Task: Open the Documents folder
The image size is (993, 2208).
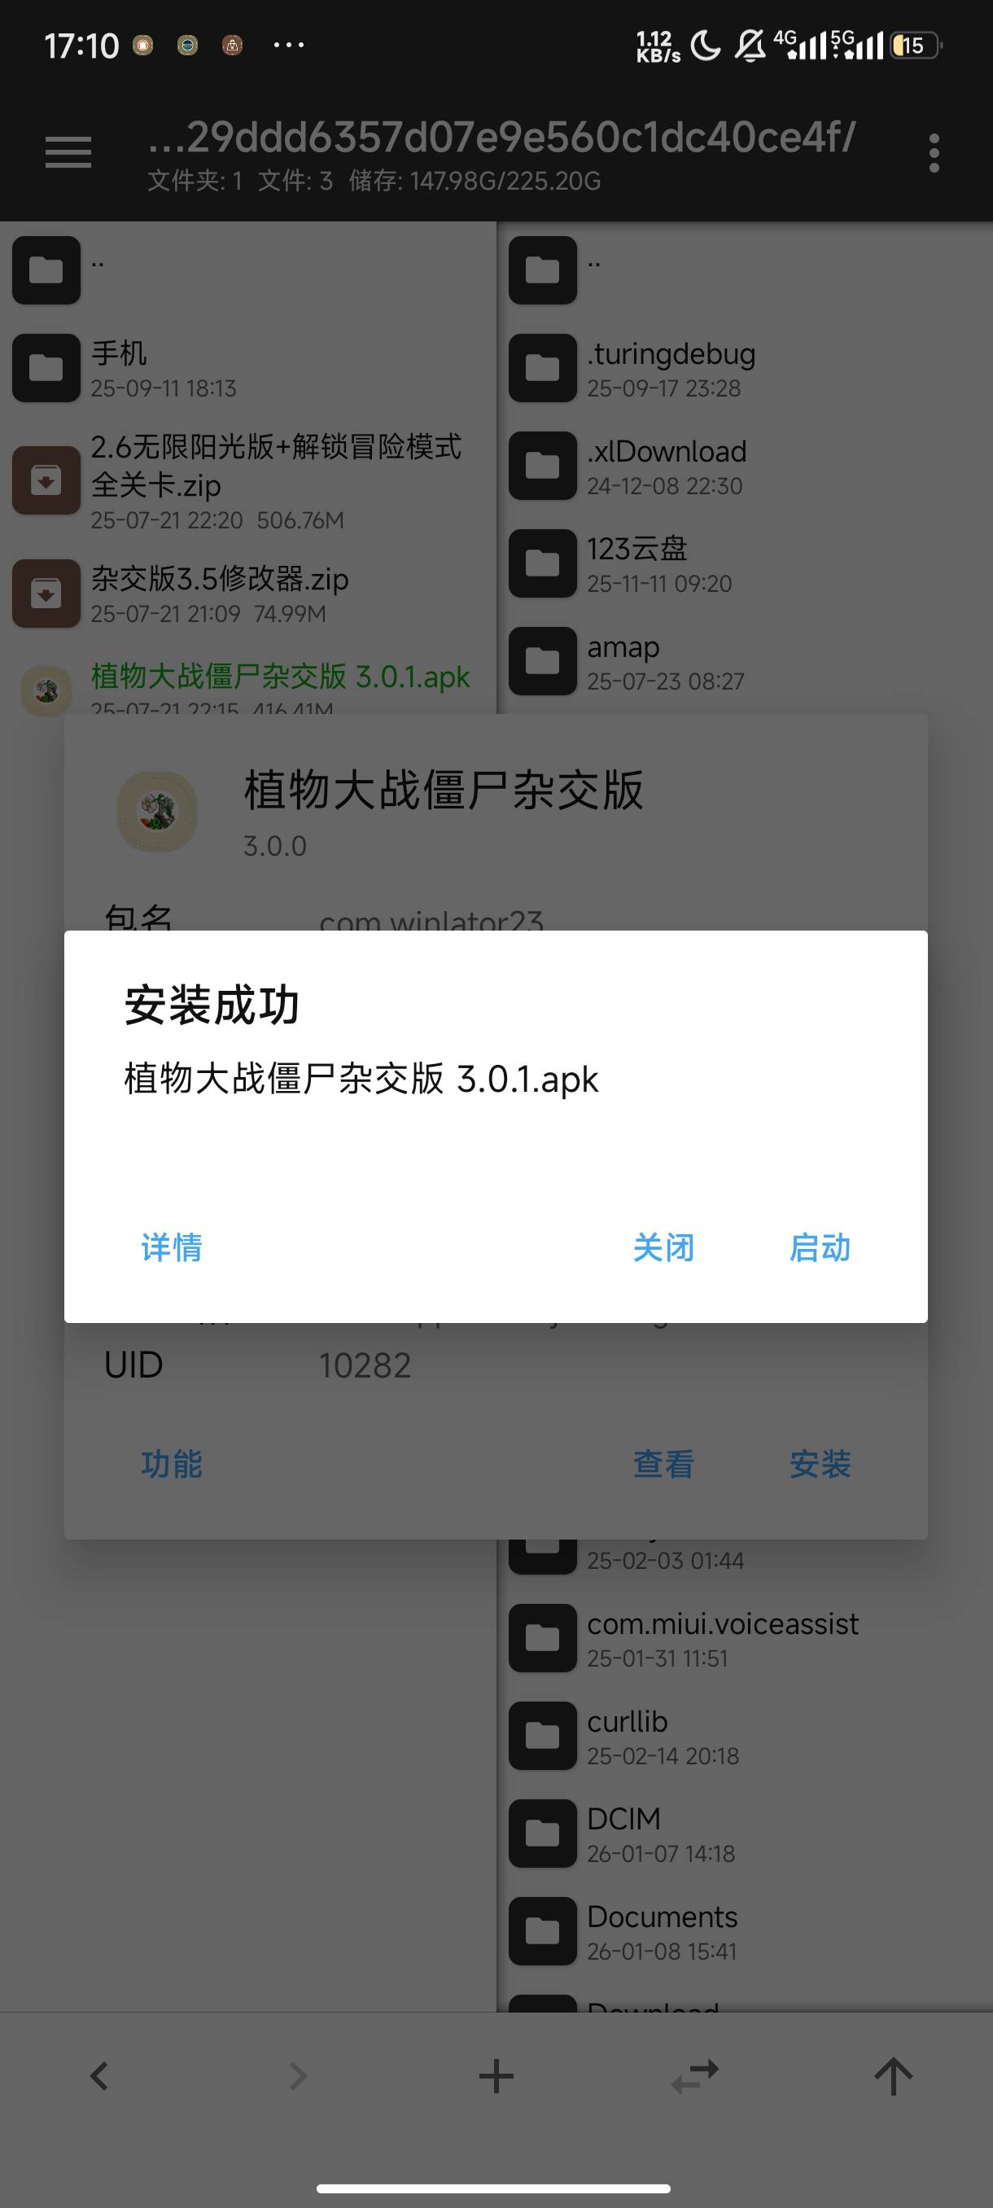Action: click(745, 1931)
